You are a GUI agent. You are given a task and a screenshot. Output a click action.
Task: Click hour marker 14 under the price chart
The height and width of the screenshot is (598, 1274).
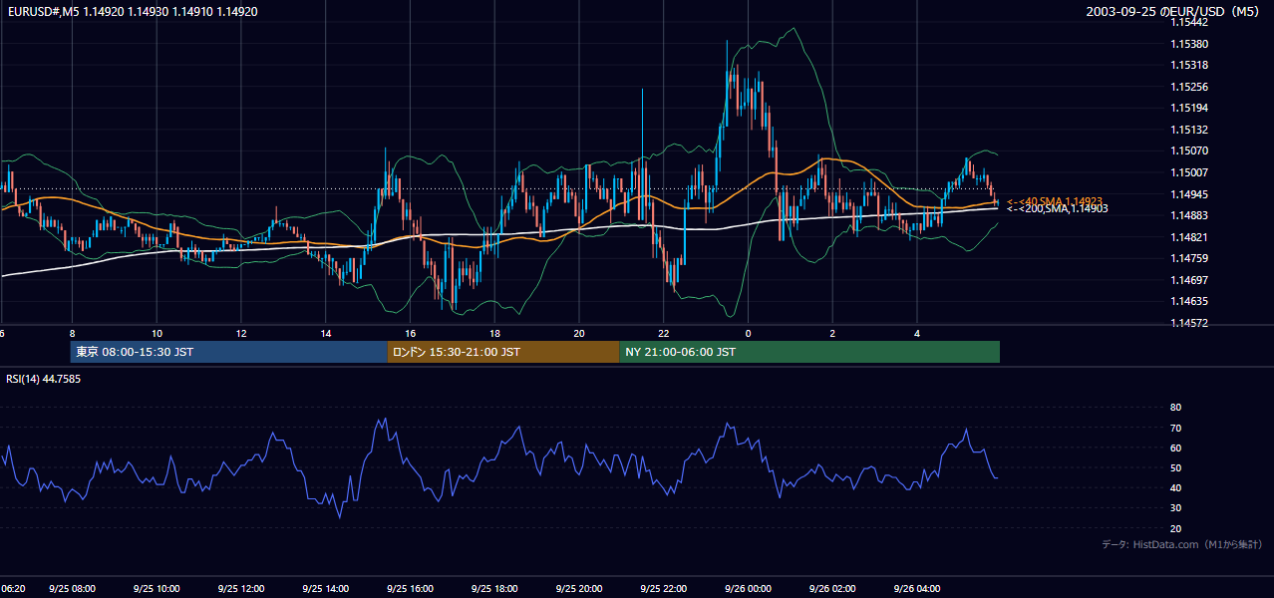(326, 333)
